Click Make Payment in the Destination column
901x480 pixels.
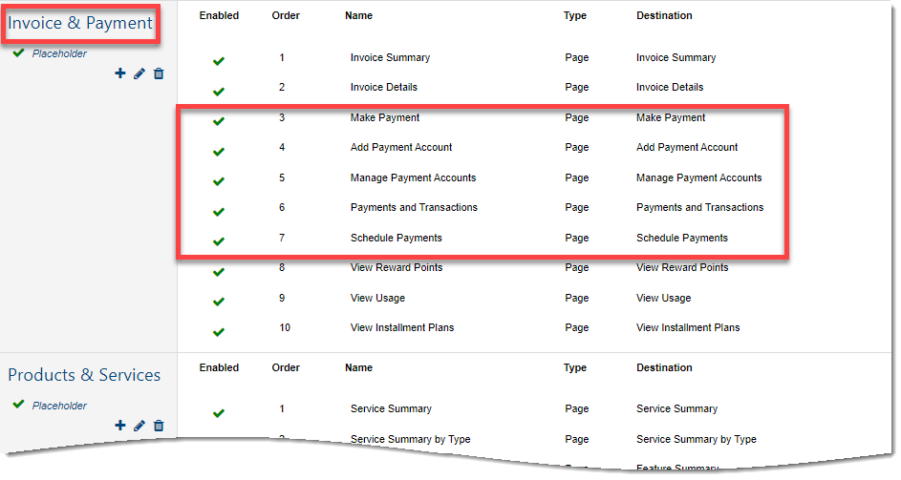click(671, 117)
